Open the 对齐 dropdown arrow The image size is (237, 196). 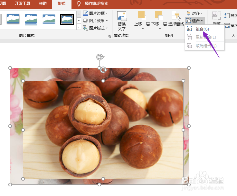click(x=202, y=13)
